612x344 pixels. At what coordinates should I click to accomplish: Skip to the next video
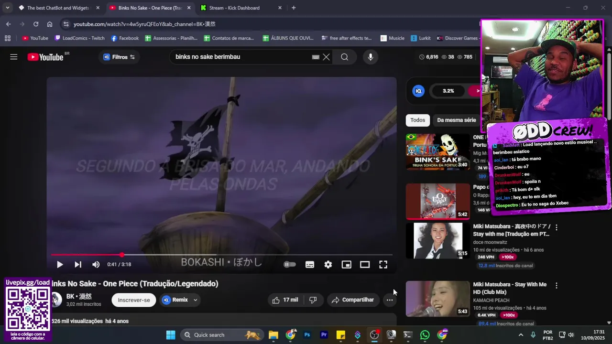tap(78, 264)
